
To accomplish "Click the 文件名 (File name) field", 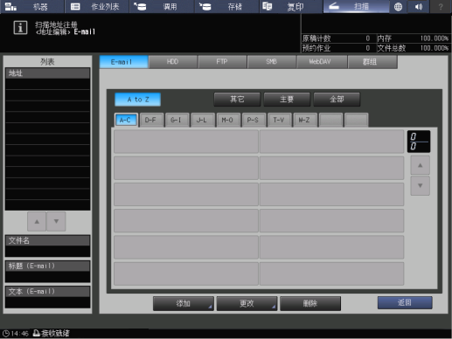I will click(47, 246).
